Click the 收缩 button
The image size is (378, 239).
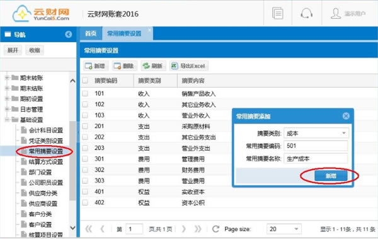coord(35,50)
